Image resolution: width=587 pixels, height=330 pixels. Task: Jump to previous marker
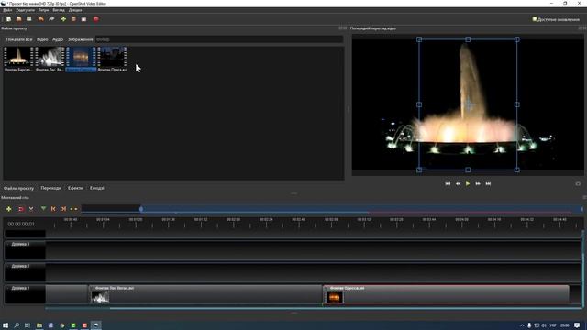(53, 209)
